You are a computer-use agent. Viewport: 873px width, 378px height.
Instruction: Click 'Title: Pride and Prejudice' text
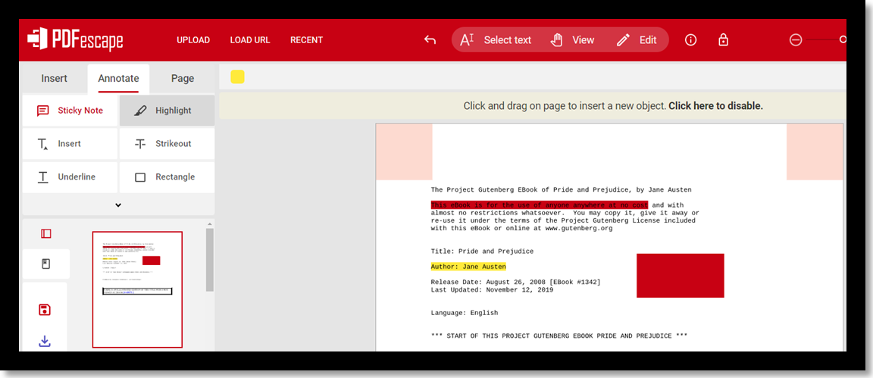click(x=482, y=251)
